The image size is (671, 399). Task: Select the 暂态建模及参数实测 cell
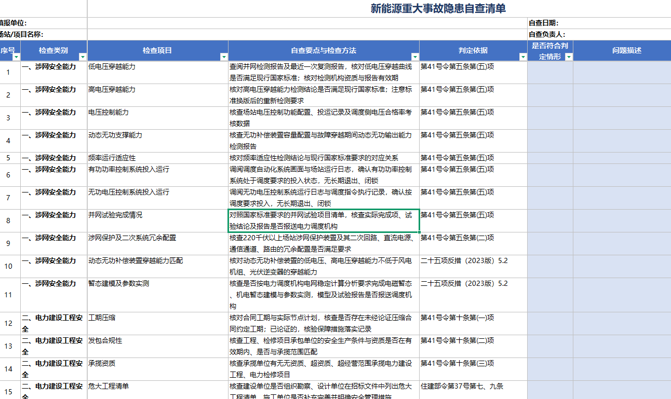click(x=158, y=295)
